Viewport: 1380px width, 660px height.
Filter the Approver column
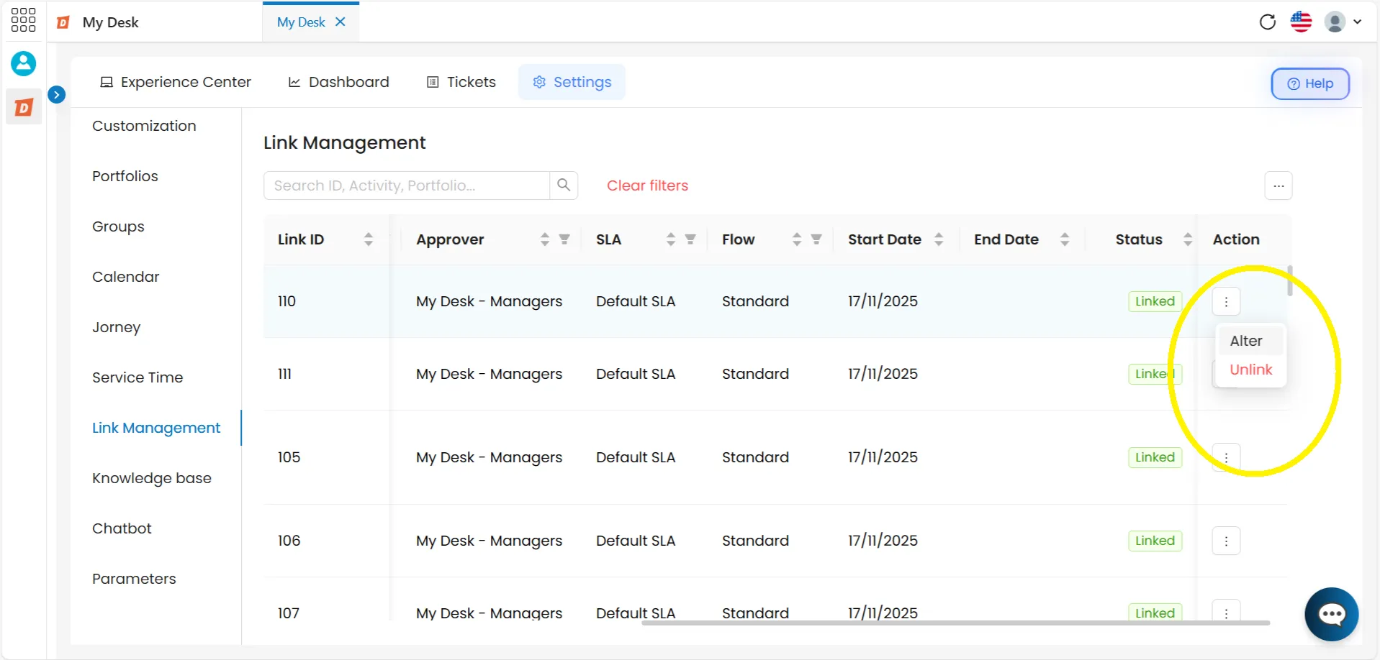click(564, 239)
